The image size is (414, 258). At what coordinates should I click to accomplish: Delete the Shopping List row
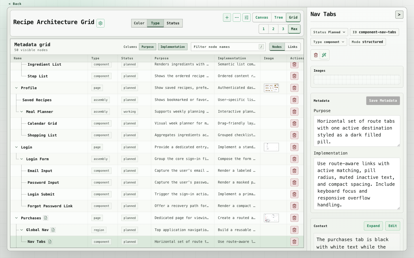[x=294, y=135]
